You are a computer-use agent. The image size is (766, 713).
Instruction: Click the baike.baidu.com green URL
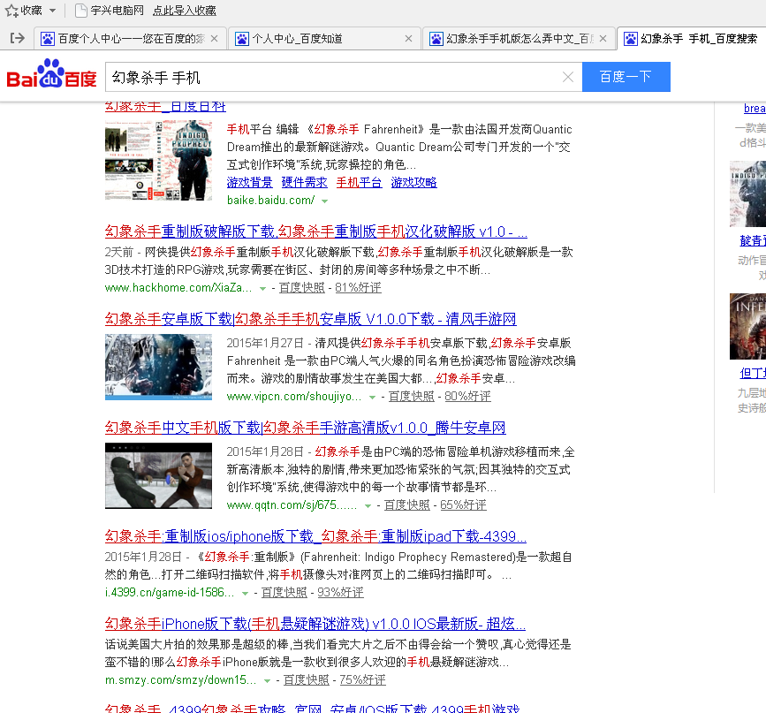[x=270, y=201]
